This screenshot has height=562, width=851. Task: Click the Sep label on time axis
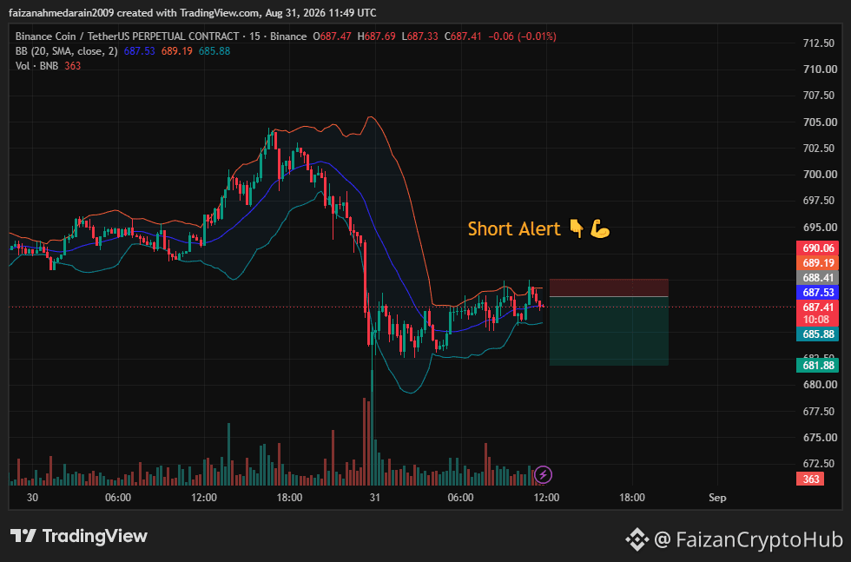(x=717, y=498)
